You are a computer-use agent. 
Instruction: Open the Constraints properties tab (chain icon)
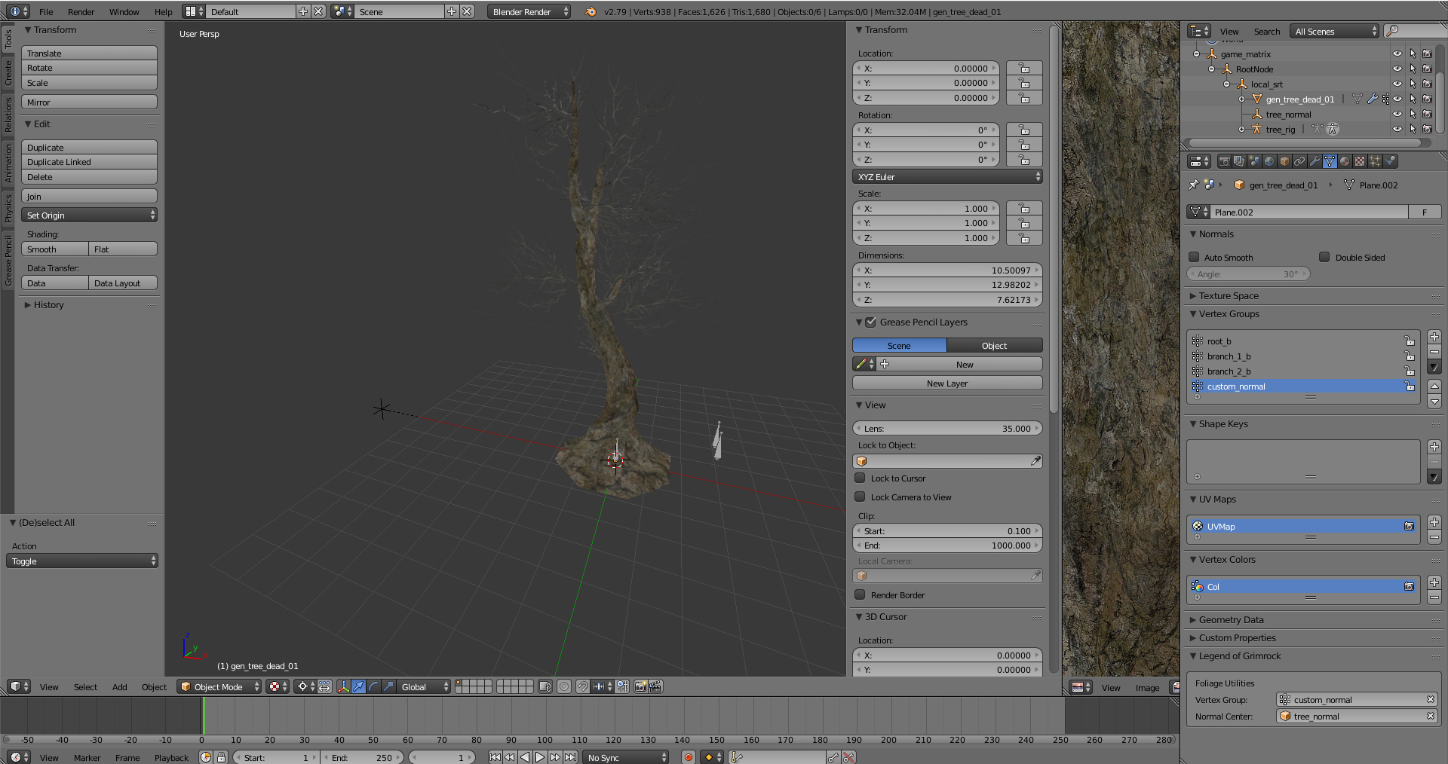(1299, 161)
